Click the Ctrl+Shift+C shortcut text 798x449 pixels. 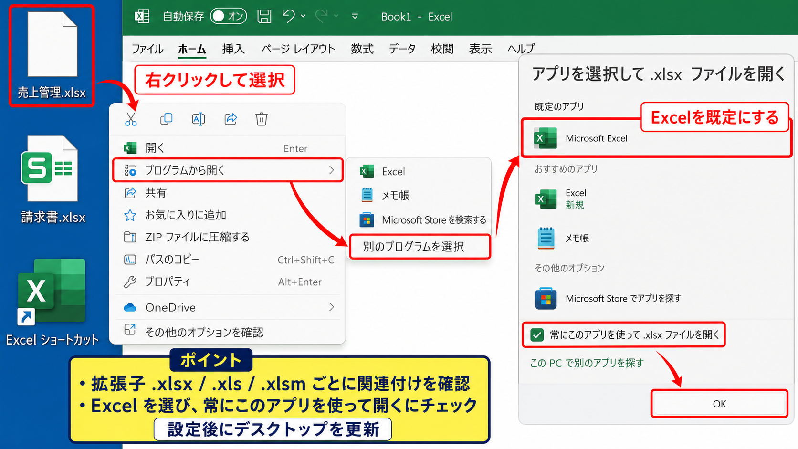point(306,260)
